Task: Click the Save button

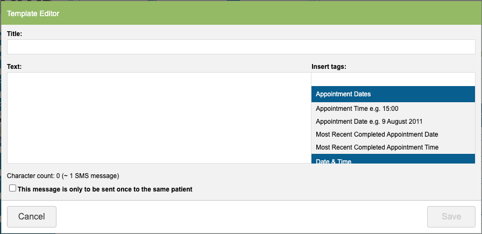Action: tap(451, 216)
